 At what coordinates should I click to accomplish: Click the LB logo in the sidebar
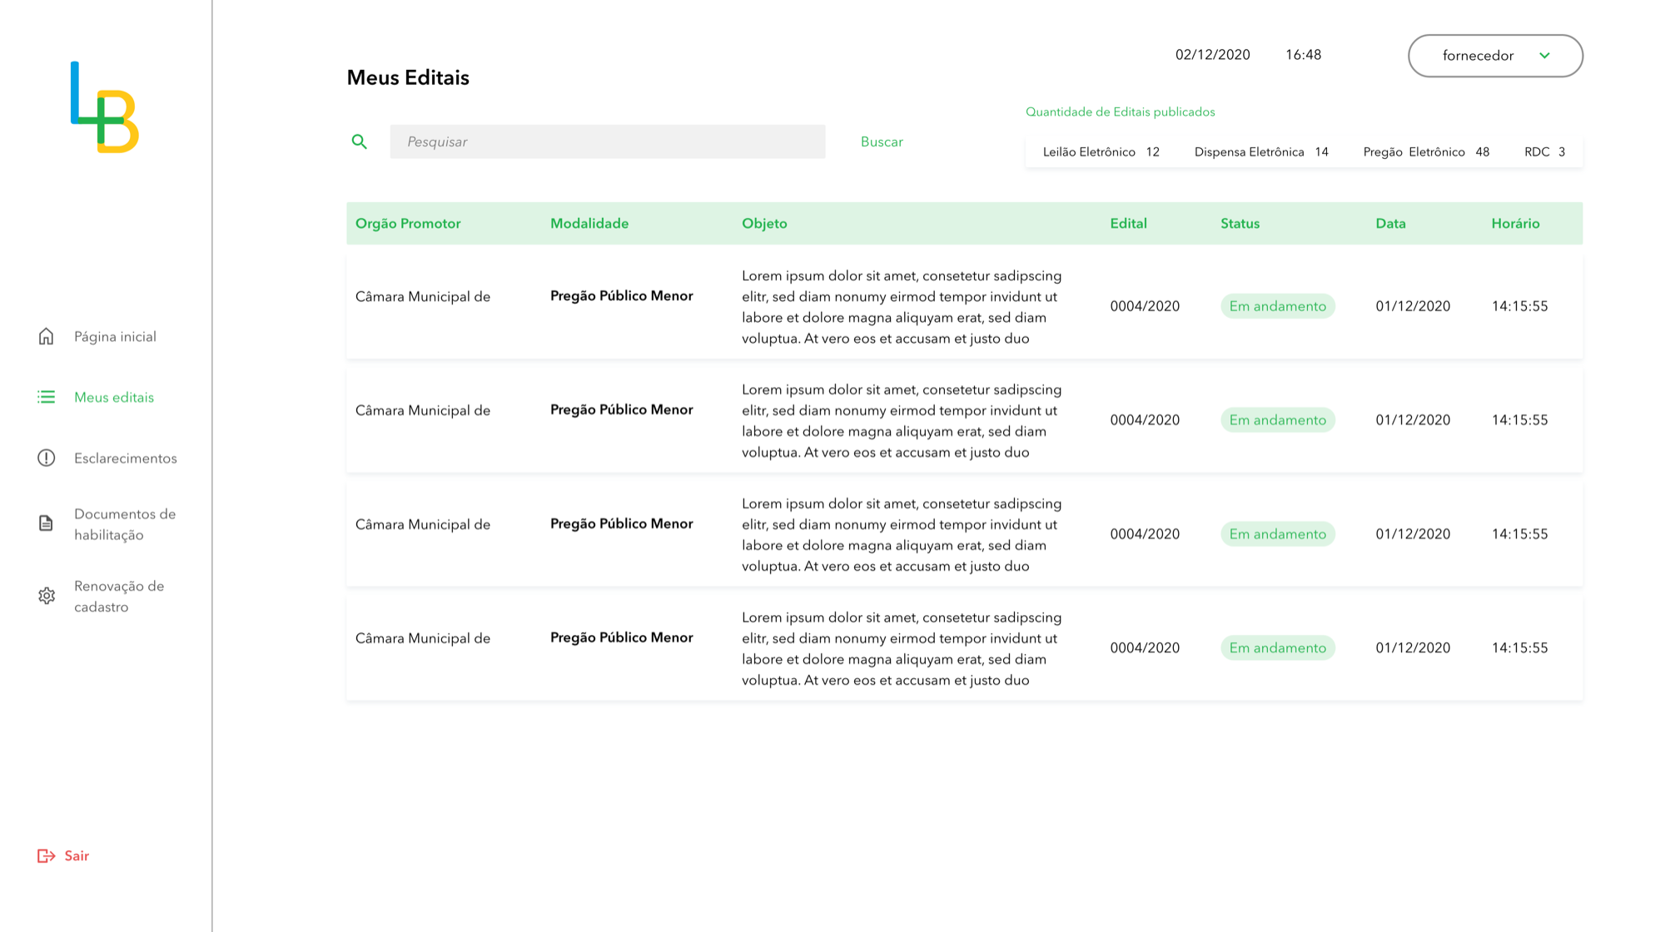pyautogui.click(x=105, y=107)
